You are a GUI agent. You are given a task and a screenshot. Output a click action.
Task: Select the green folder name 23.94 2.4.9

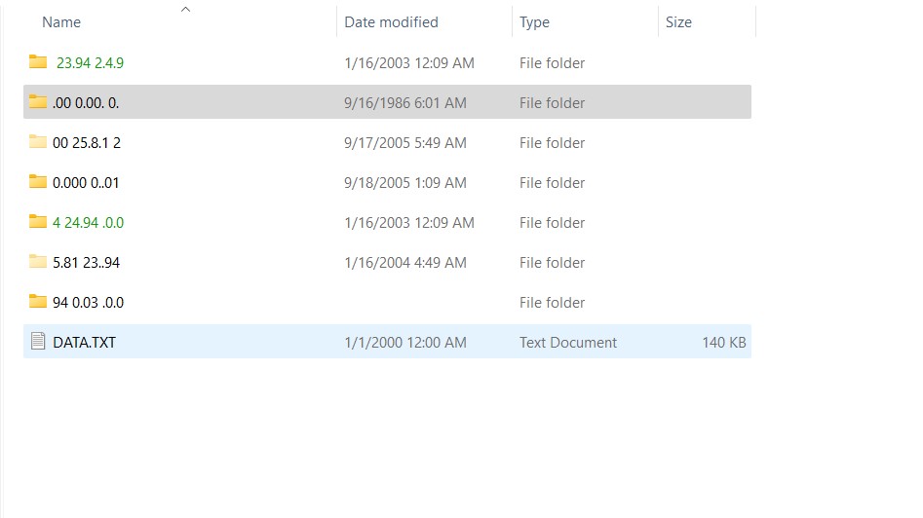(90, 63)
